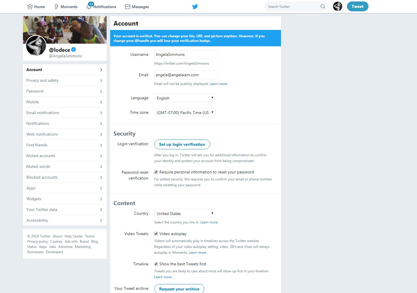This screenshot has width=417, height=293.
Task: Open Web notifications settings
Action: pos(65,134)
